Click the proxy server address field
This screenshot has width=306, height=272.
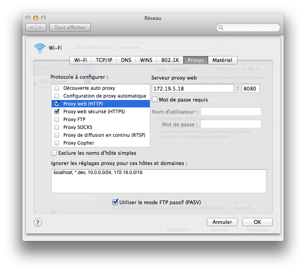click(193, 89)
